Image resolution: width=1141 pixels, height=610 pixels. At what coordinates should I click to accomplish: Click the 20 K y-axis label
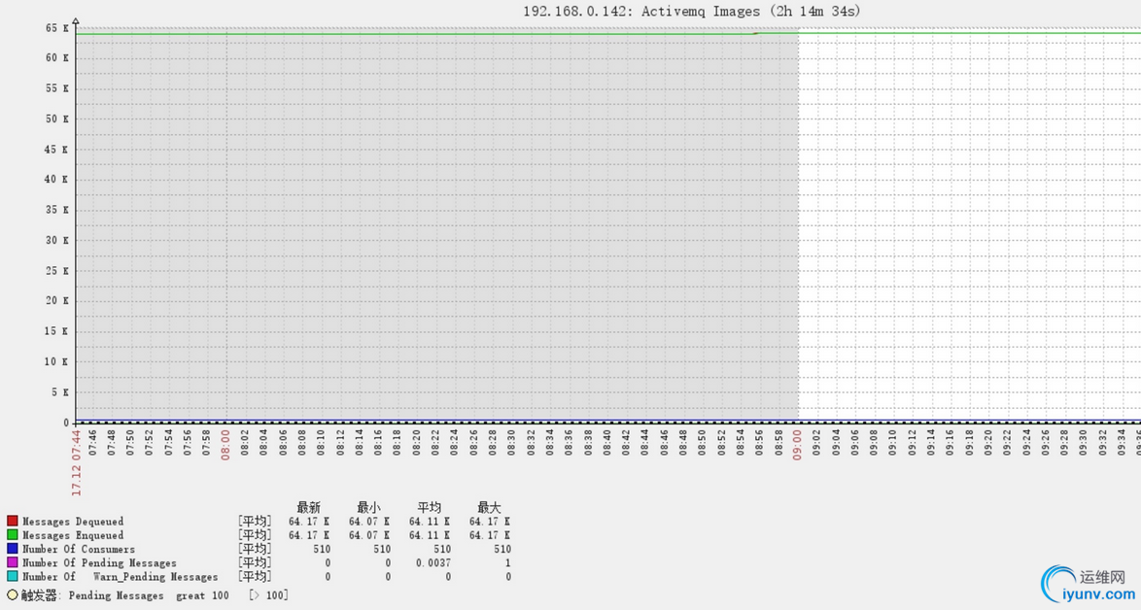click(56, 300)
